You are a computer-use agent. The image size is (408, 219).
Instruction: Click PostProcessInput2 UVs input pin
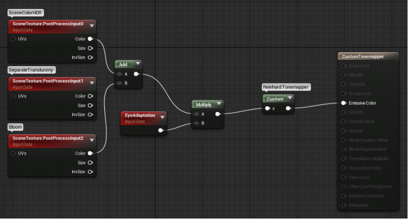click(x=13, y=153)
